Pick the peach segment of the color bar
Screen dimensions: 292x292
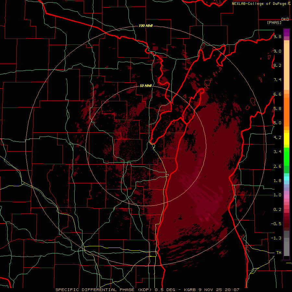[x=286, y=67]
